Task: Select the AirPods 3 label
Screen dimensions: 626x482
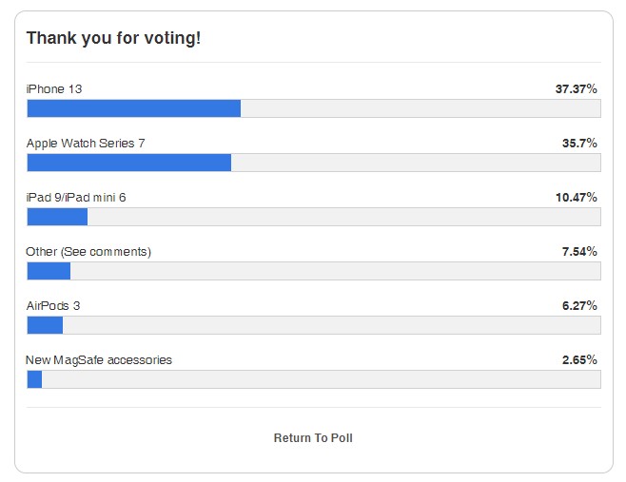Action: (53, 305)
